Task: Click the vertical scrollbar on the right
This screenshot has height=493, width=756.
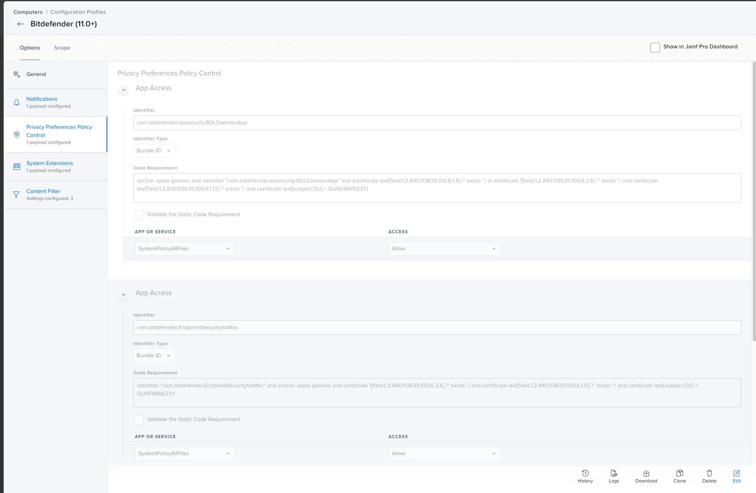Action: pyautogui.click(x=754, y=201)
